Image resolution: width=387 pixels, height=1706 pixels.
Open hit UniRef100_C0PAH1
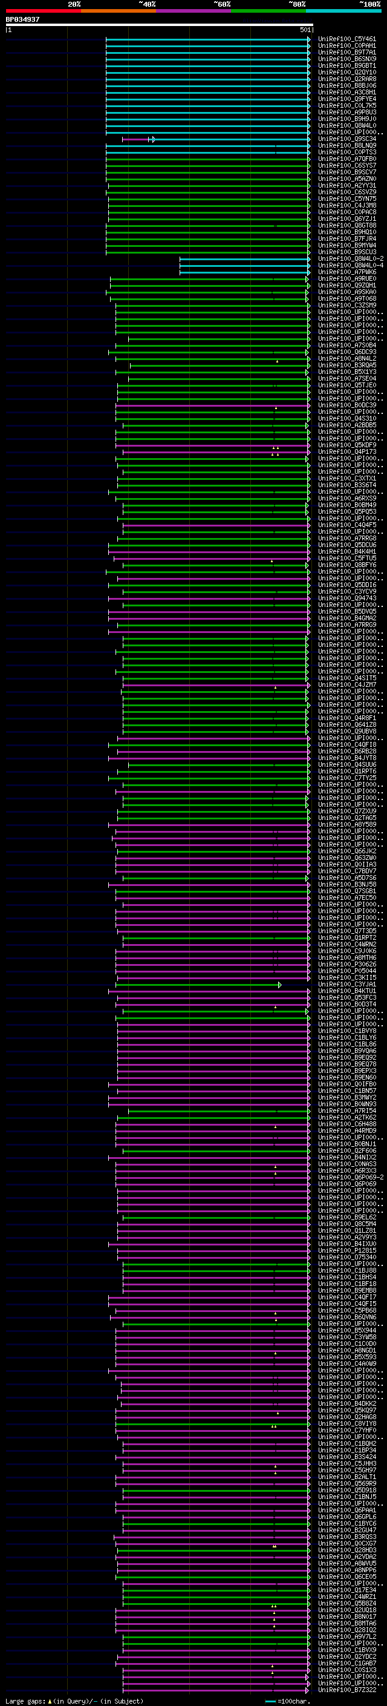pyautogui.click(x=347, y=46)
